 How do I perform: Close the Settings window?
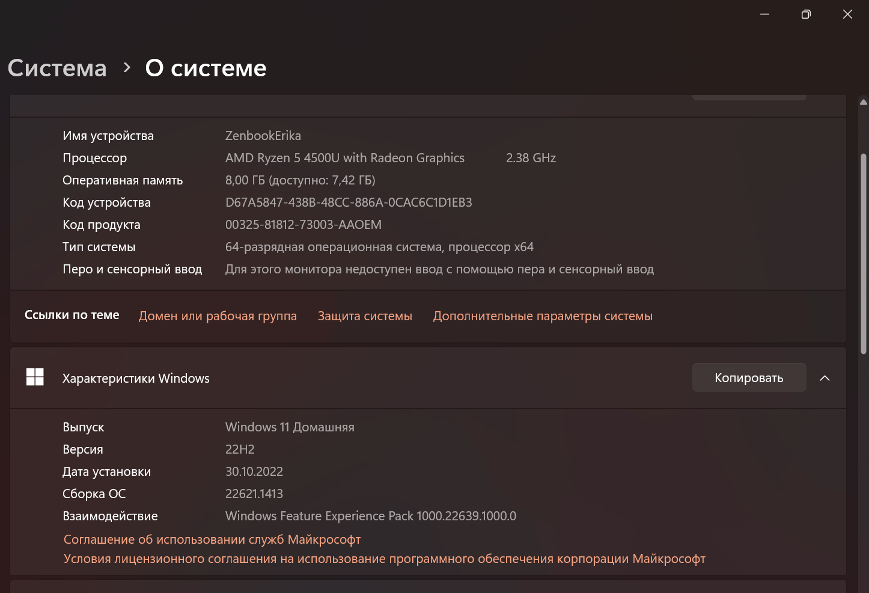[847, 14]
